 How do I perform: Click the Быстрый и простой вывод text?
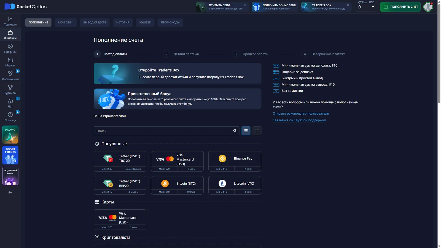[x=302, y=78]
